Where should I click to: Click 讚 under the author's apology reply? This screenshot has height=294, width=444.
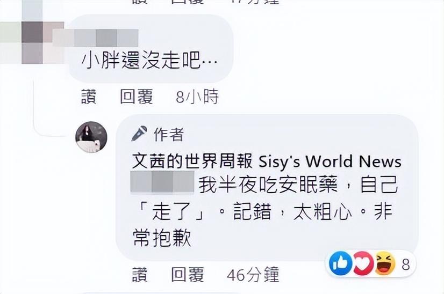(140, 274)
